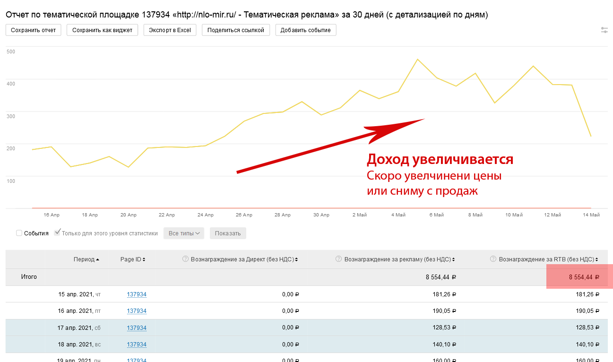Sort the table by Page ID column
613x362 pixels.
133,259
